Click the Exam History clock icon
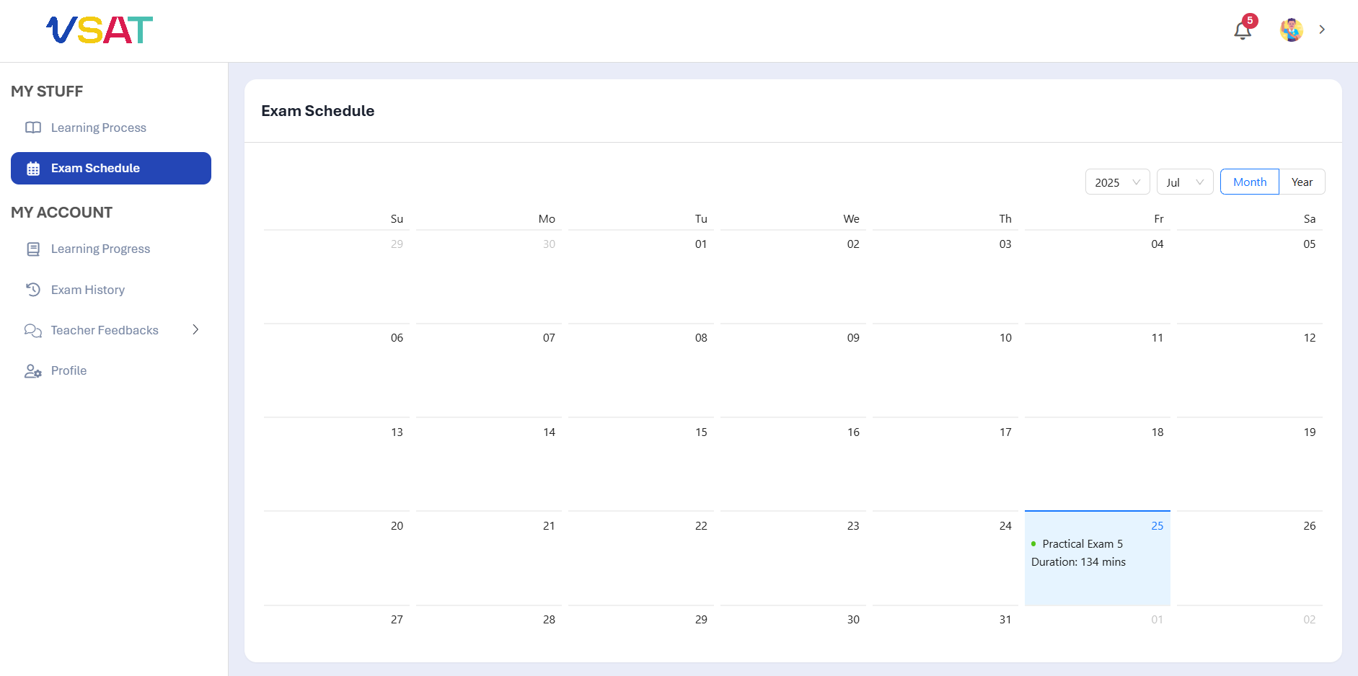Image resolution: width=1358 pixels, height=676 pixels. click(33, 290)
